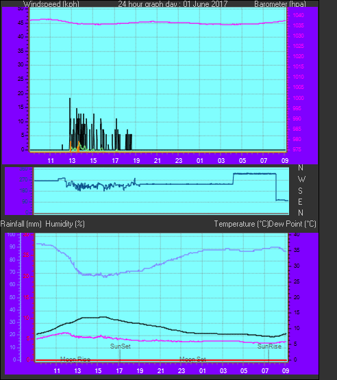The image size is (337, 380).
Task: Click the Windspeed (kph) axis title
Action: pos(51,4)
